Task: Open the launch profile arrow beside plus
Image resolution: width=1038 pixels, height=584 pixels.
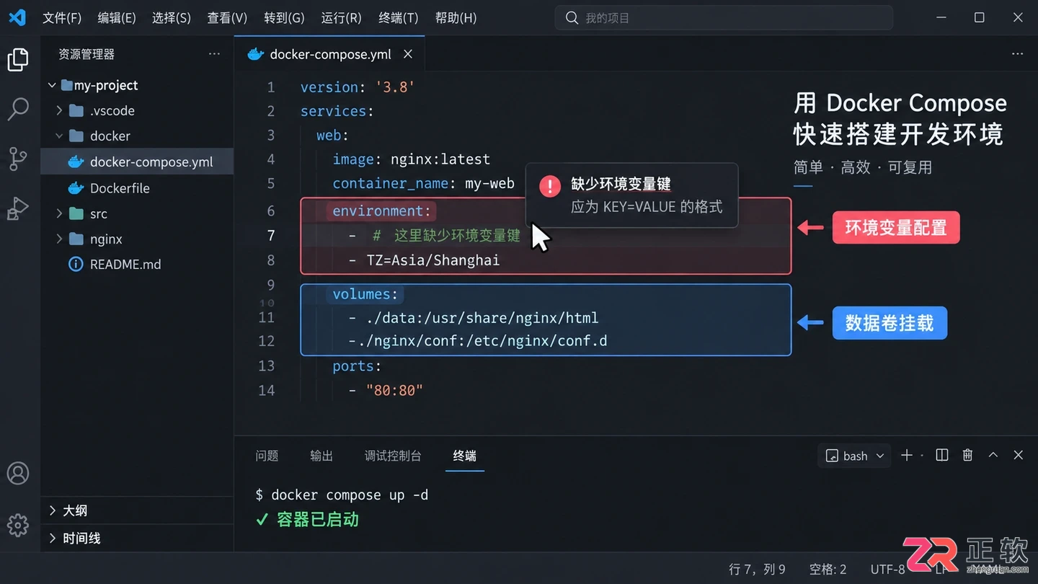Action: (922, 456)
